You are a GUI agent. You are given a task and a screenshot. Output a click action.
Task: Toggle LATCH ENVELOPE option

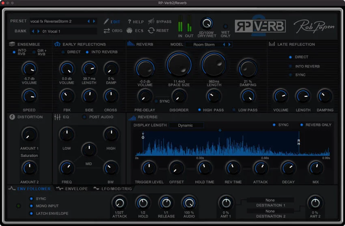coord(31,213)
